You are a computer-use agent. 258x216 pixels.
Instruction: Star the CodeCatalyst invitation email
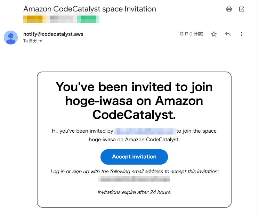click(x=214, y=34)
